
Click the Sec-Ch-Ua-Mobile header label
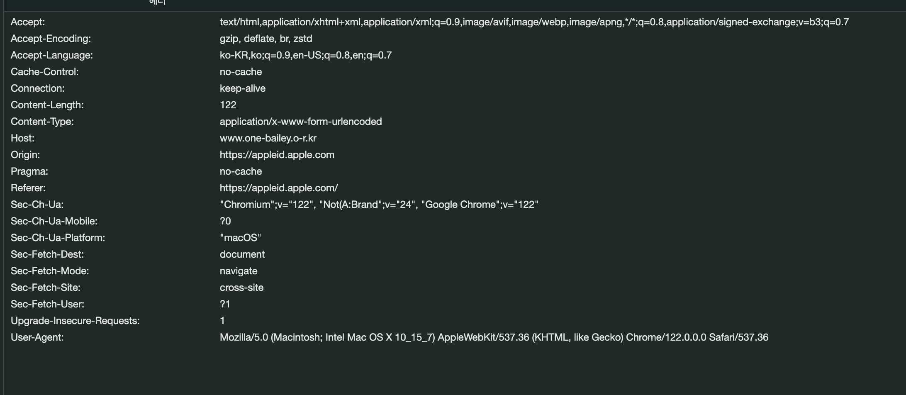54,221
